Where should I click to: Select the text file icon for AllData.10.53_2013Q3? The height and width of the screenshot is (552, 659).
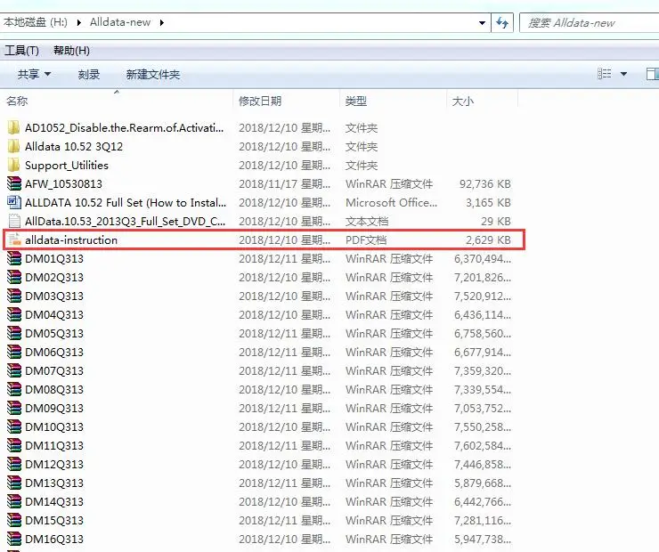14,221
